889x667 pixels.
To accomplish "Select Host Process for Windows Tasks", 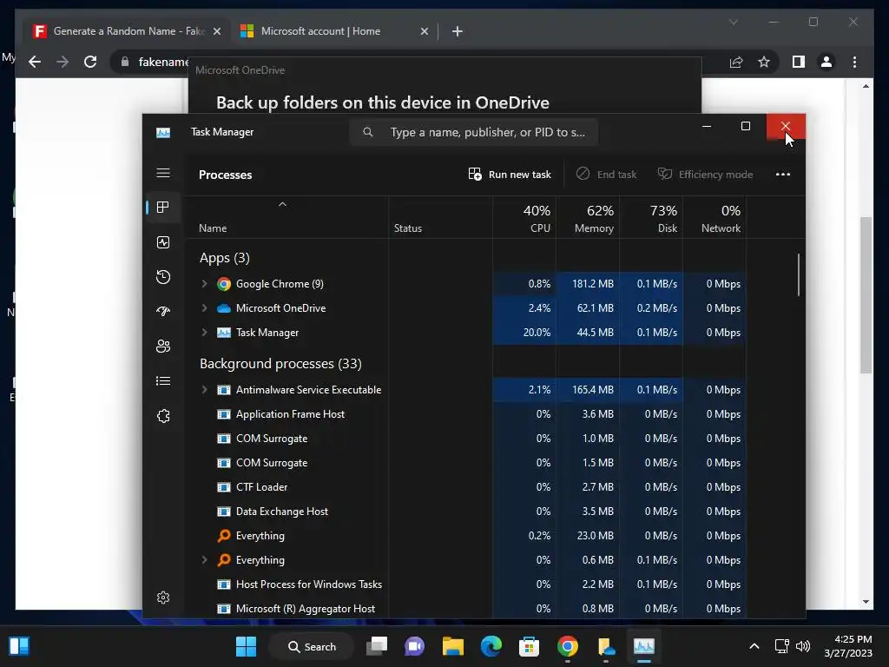I will (x=465, y=584).
